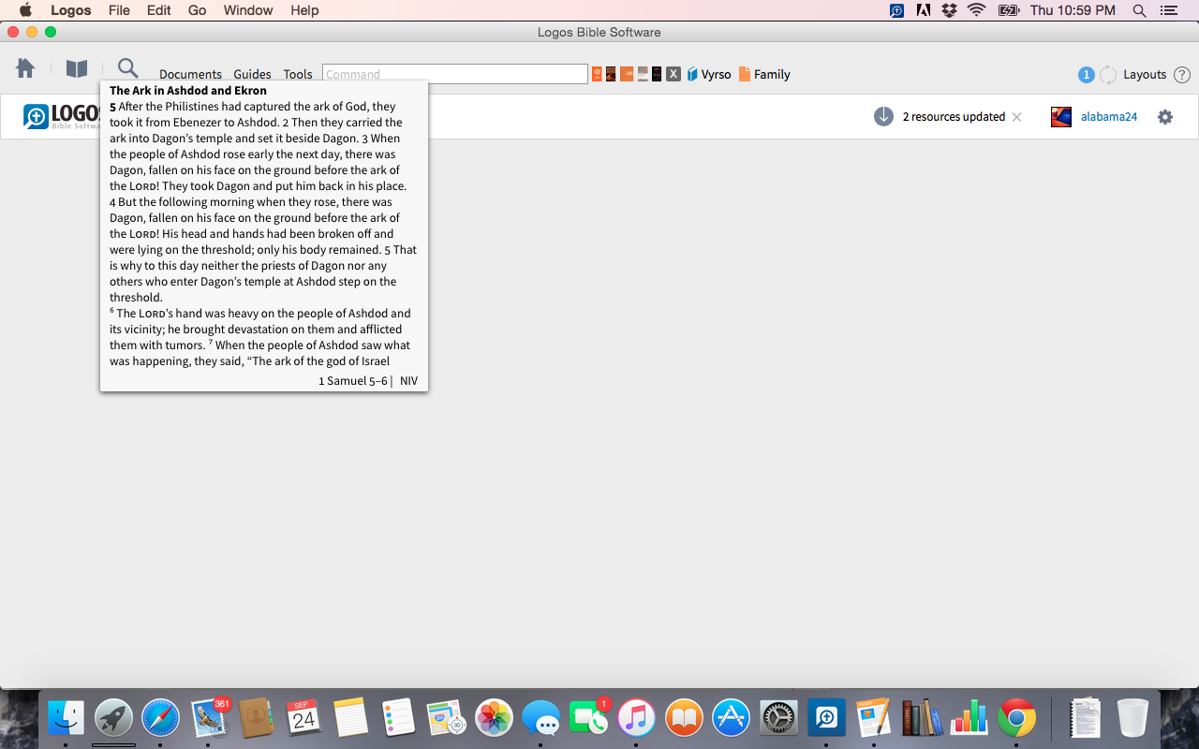Open Spotlight search in menu bar
Screen dimensions: 1199x749
pos(1139,10)
